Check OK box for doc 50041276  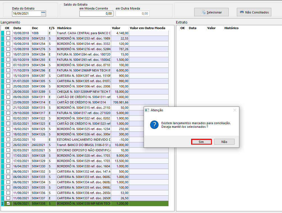click(x=8, y=49)
